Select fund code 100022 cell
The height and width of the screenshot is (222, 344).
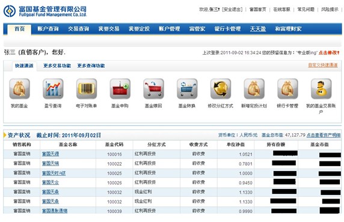click(x=114, y=164)
